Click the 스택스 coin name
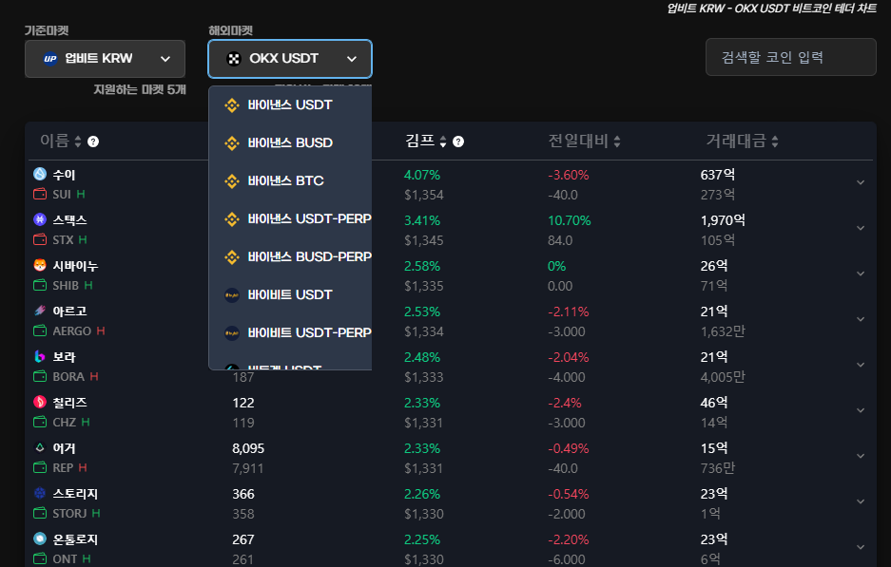This screenshot has height=567, width=891. [x=70, y=220]
